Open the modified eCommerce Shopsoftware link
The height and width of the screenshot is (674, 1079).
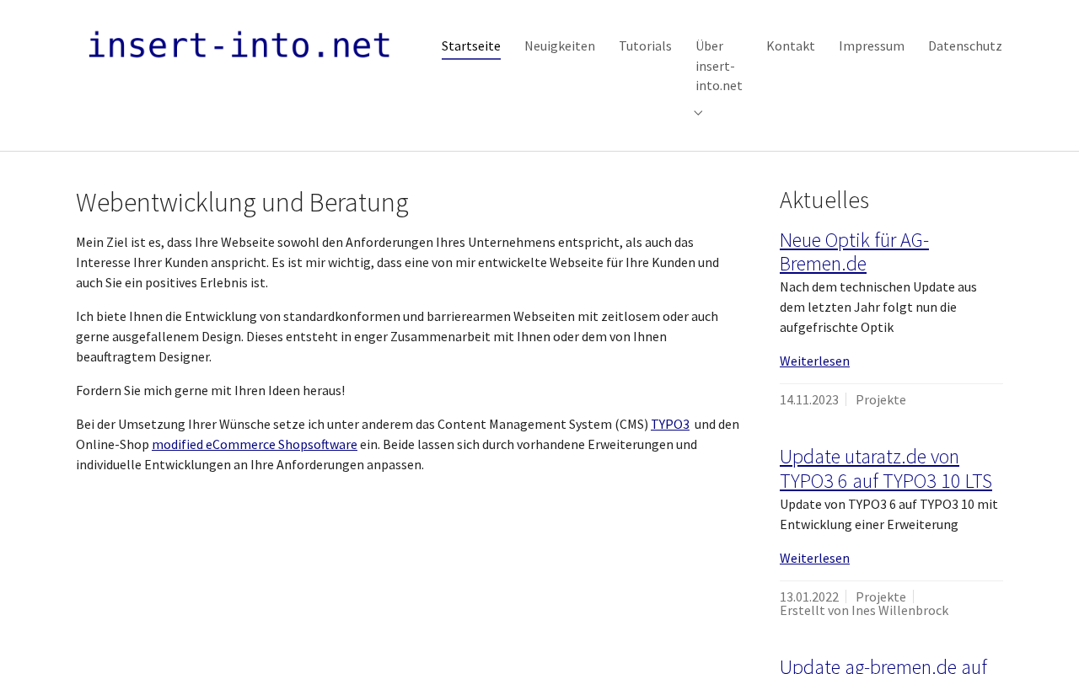(x=255, y=444)
